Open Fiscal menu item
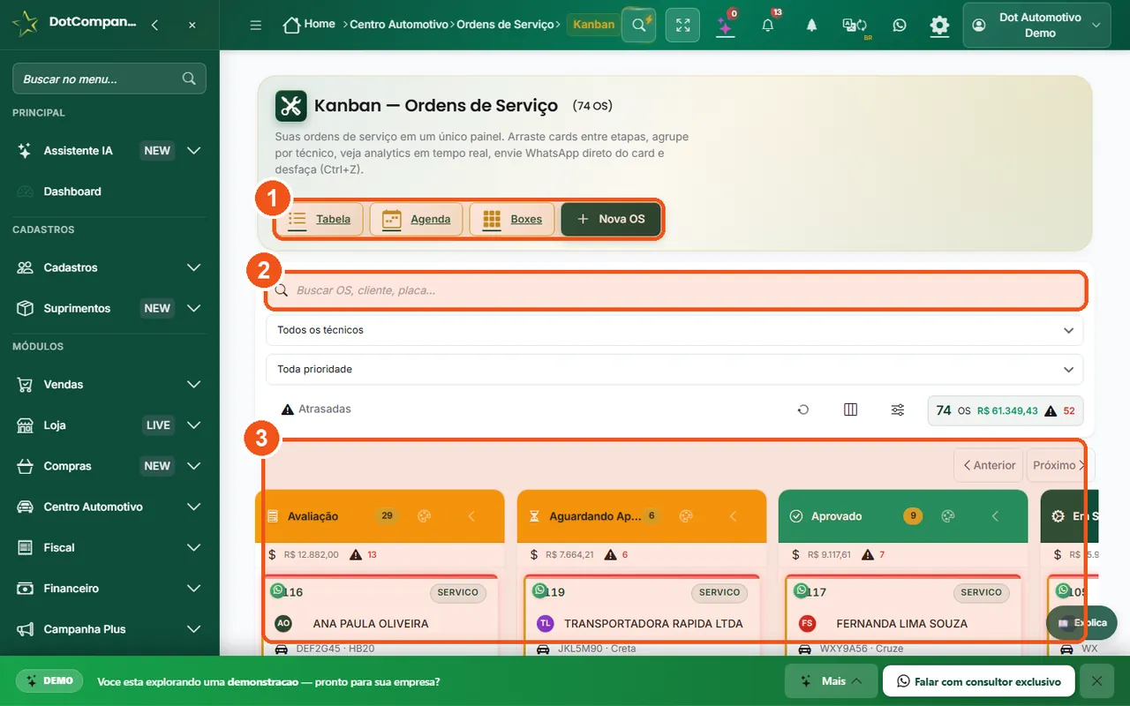 109,547
